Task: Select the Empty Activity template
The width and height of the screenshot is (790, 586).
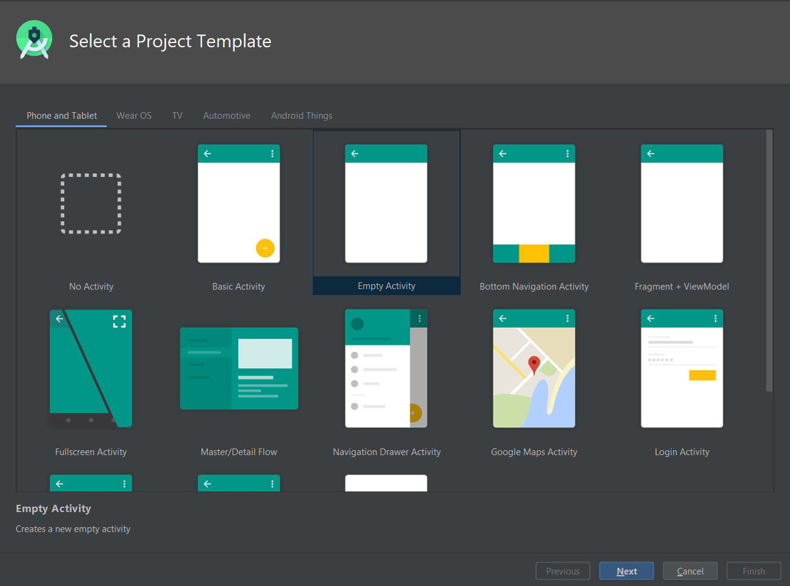Action: (386, 204)
